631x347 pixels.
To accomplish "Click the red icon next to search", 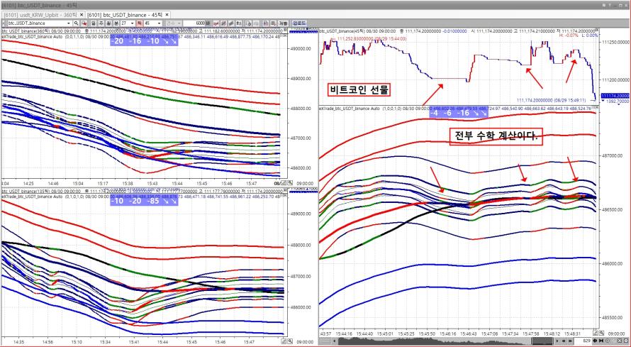I will pyautogui.click(x=84, y=23).
